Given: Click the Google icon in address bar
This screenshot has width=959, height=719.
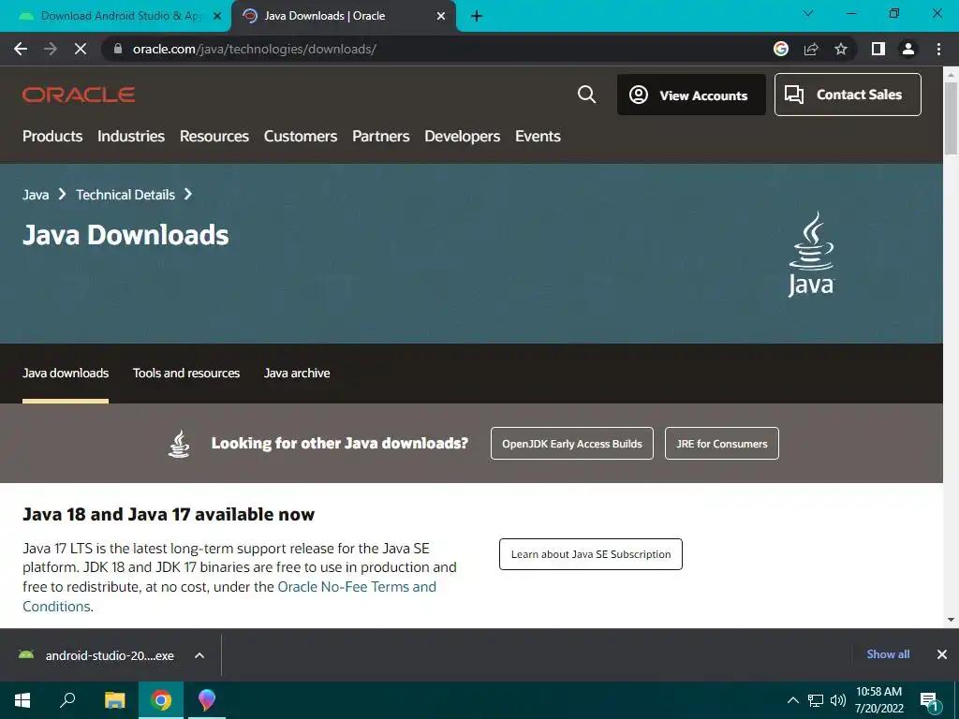Looking at the screenshot, I should [781, 49].
